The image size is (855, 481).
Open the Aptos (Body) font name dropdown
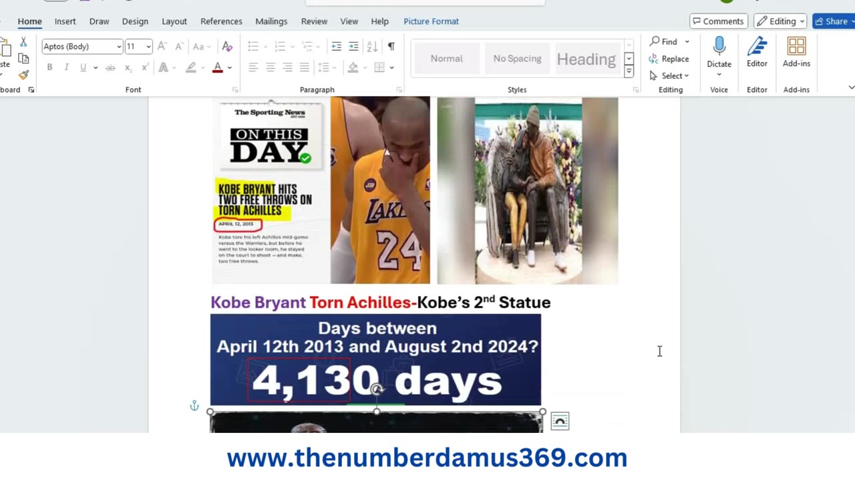point(119,47)
